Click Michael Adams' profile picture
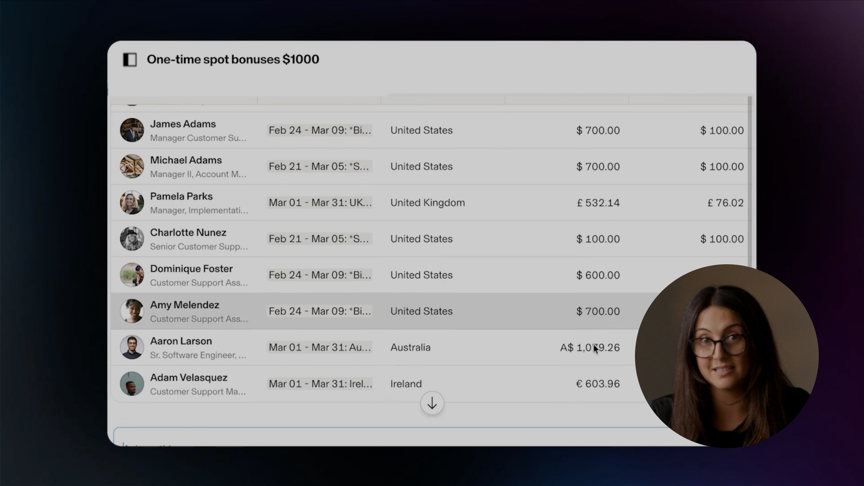Screen dimensions: 864x486 pos(132,166)
